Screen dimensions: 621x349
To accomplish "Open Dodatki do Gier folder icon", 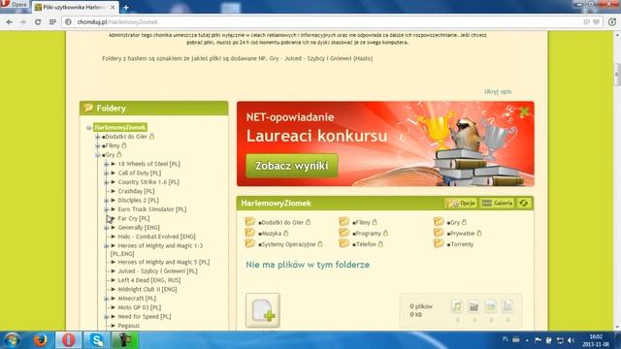I will [x=249, y=222].
